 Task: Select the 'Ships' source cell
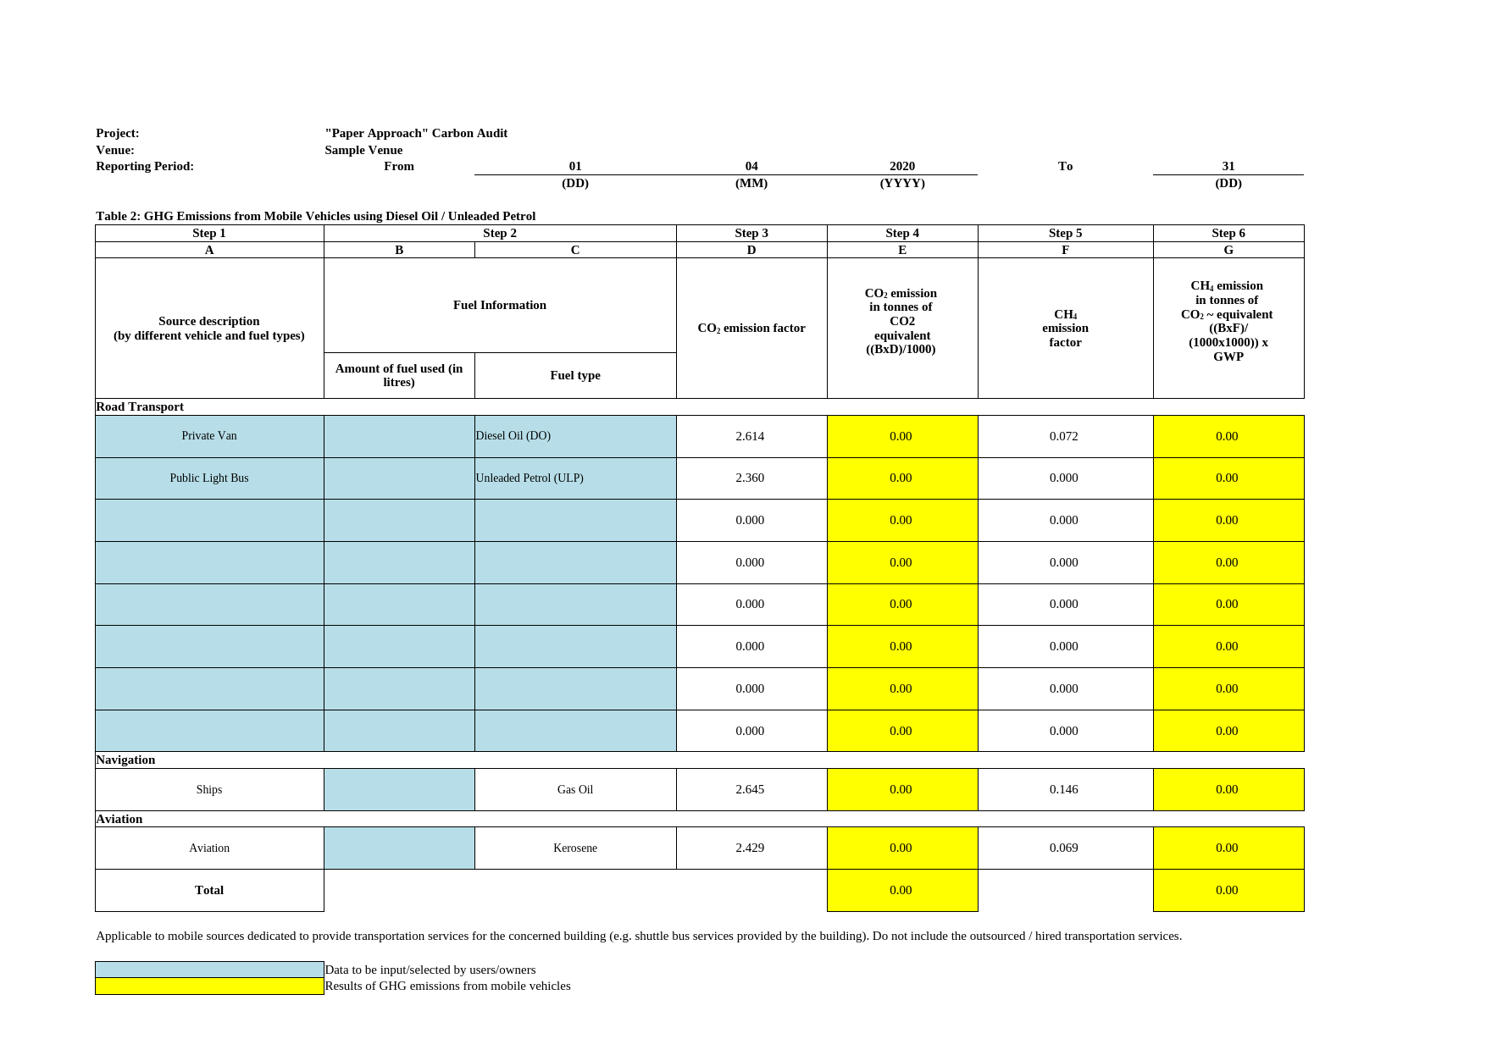point(209,789)
